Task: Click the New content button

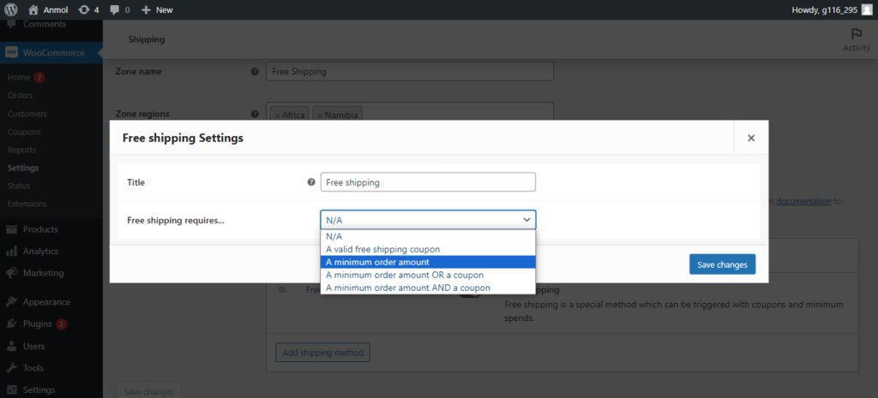Action: coord(157,9)
